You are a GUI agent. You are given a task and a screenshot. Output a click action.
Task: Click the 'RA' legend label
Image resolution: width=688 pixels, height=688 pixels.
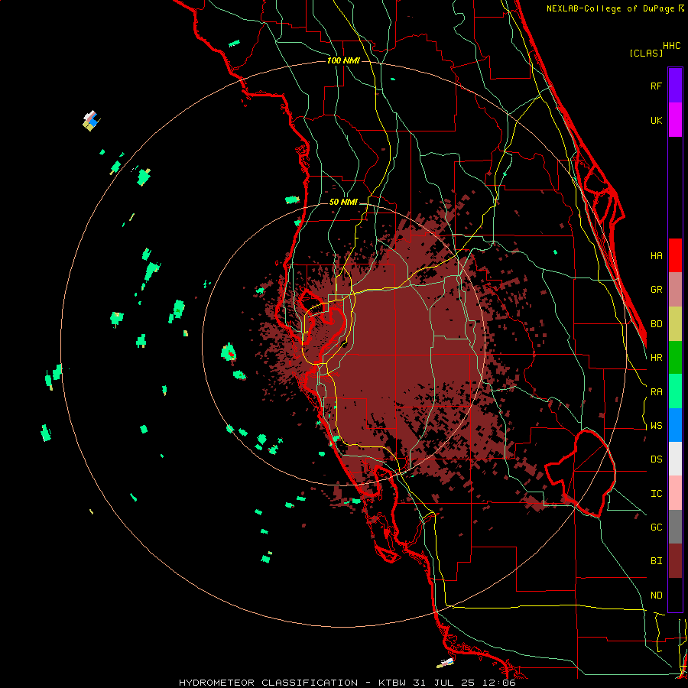(656, 392)
